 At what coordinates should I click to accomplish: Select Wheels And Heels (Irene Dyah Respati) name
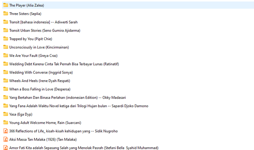point(40,81)
